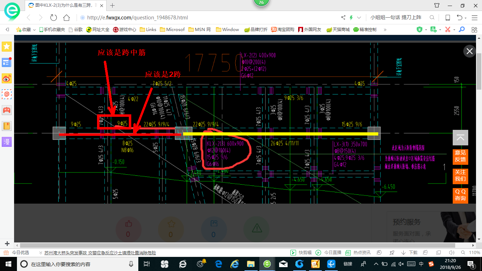The image size is (482, 271).
Task: Expand the undo close-tab dropdown arrow
Action: [x=466, y=18]
